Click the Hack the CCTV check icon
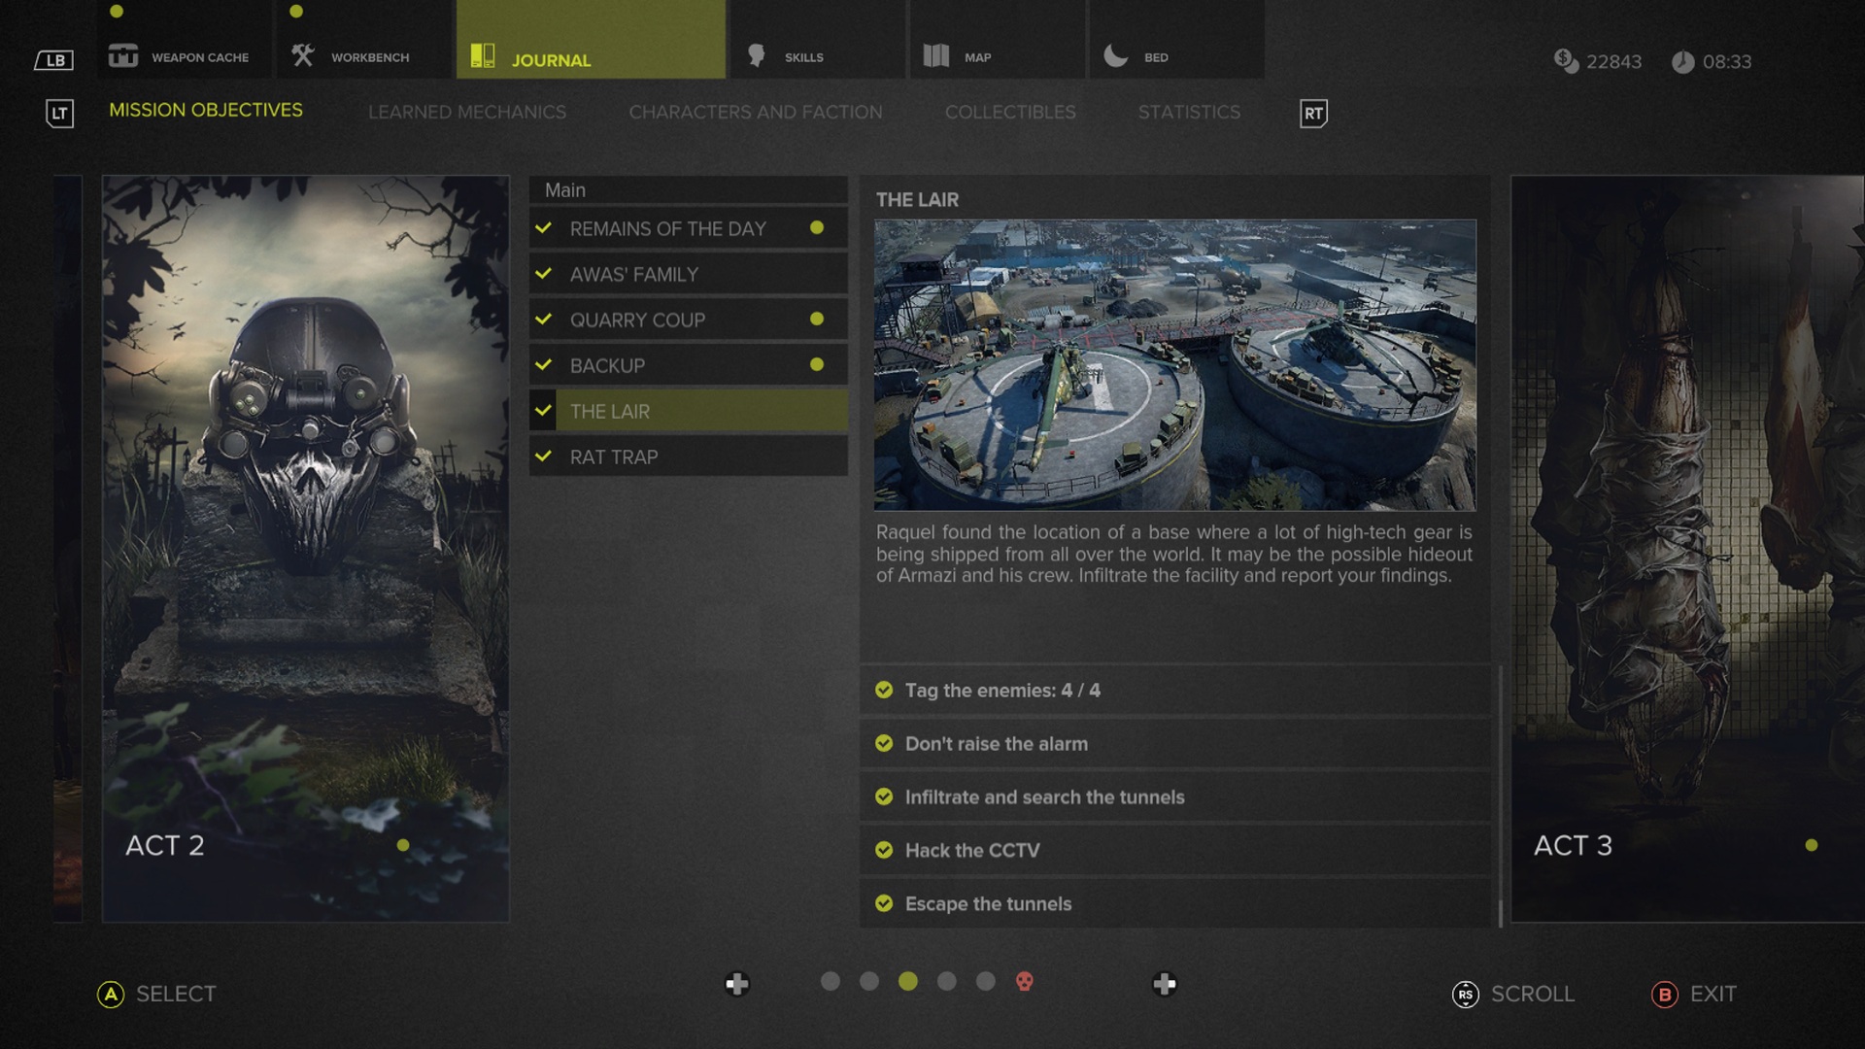The image size is (1865, 1049). pyautogui.click(x=884, y=850)
